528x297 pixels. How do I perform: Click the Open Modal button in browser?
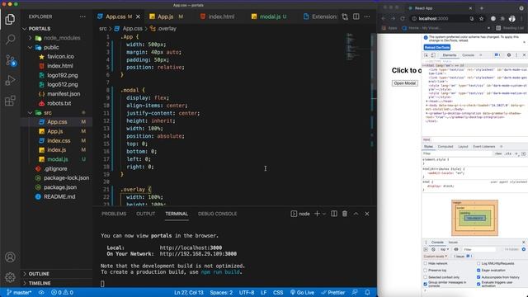(405, 83)
